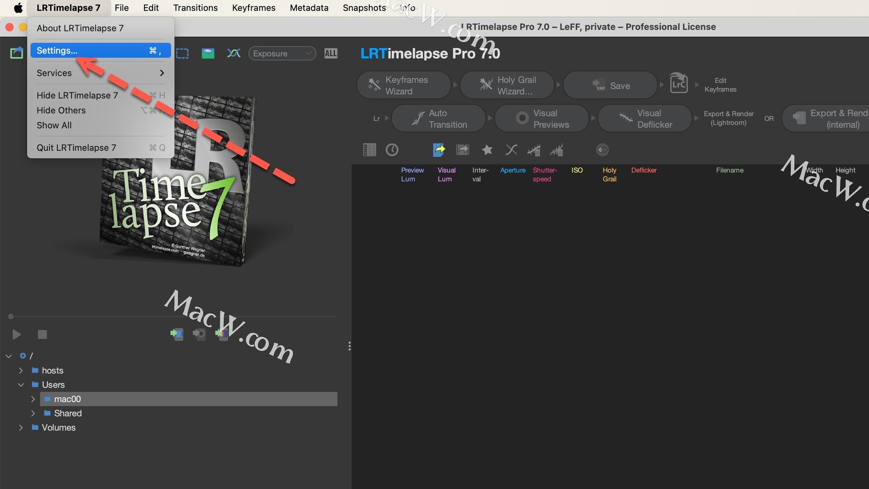Click the Aperture column header
Image resolution: width=869 pixels, height=489 pixels.
[x=513, y=170]
